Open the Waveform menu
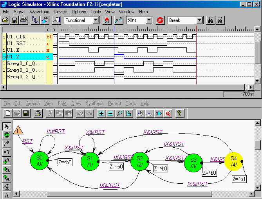This screenshot has width=262, height=199. pyautogui.click(x=39, y=12)
